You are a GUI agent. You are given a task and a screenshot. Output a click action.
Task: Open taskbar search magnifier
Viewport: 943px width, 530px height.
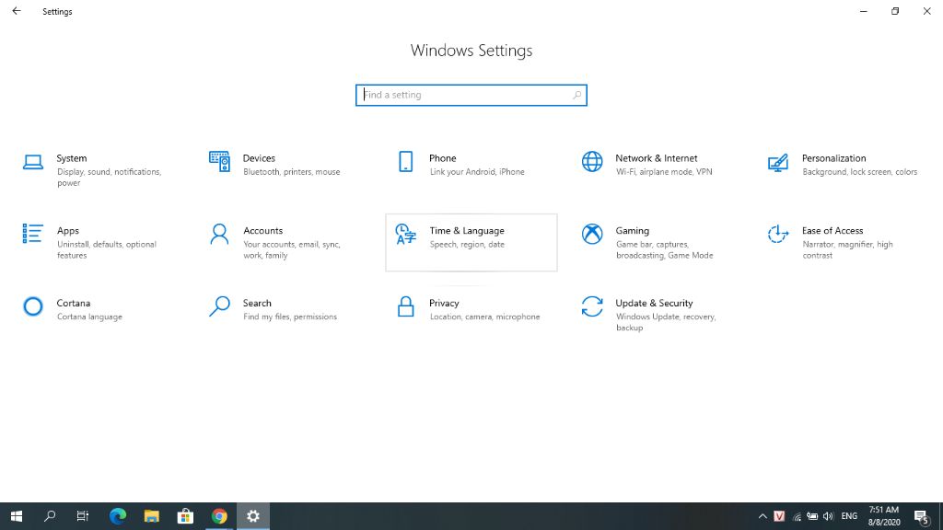pos(50,516)
